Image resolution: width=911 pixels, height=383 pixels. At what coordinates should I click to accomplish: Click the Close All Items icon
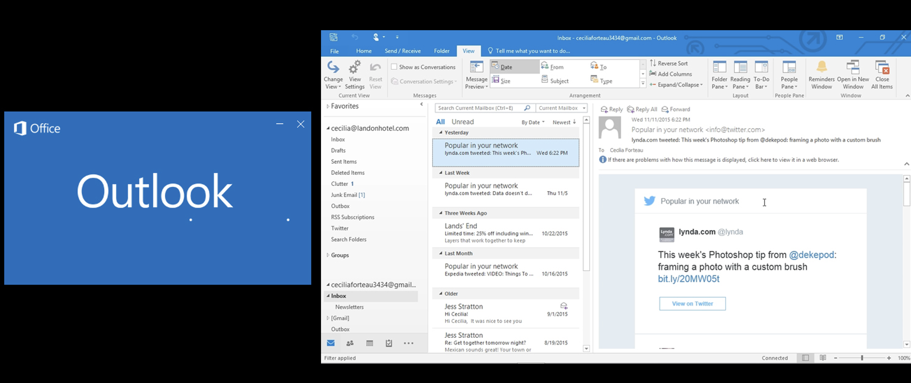[882, 67]
